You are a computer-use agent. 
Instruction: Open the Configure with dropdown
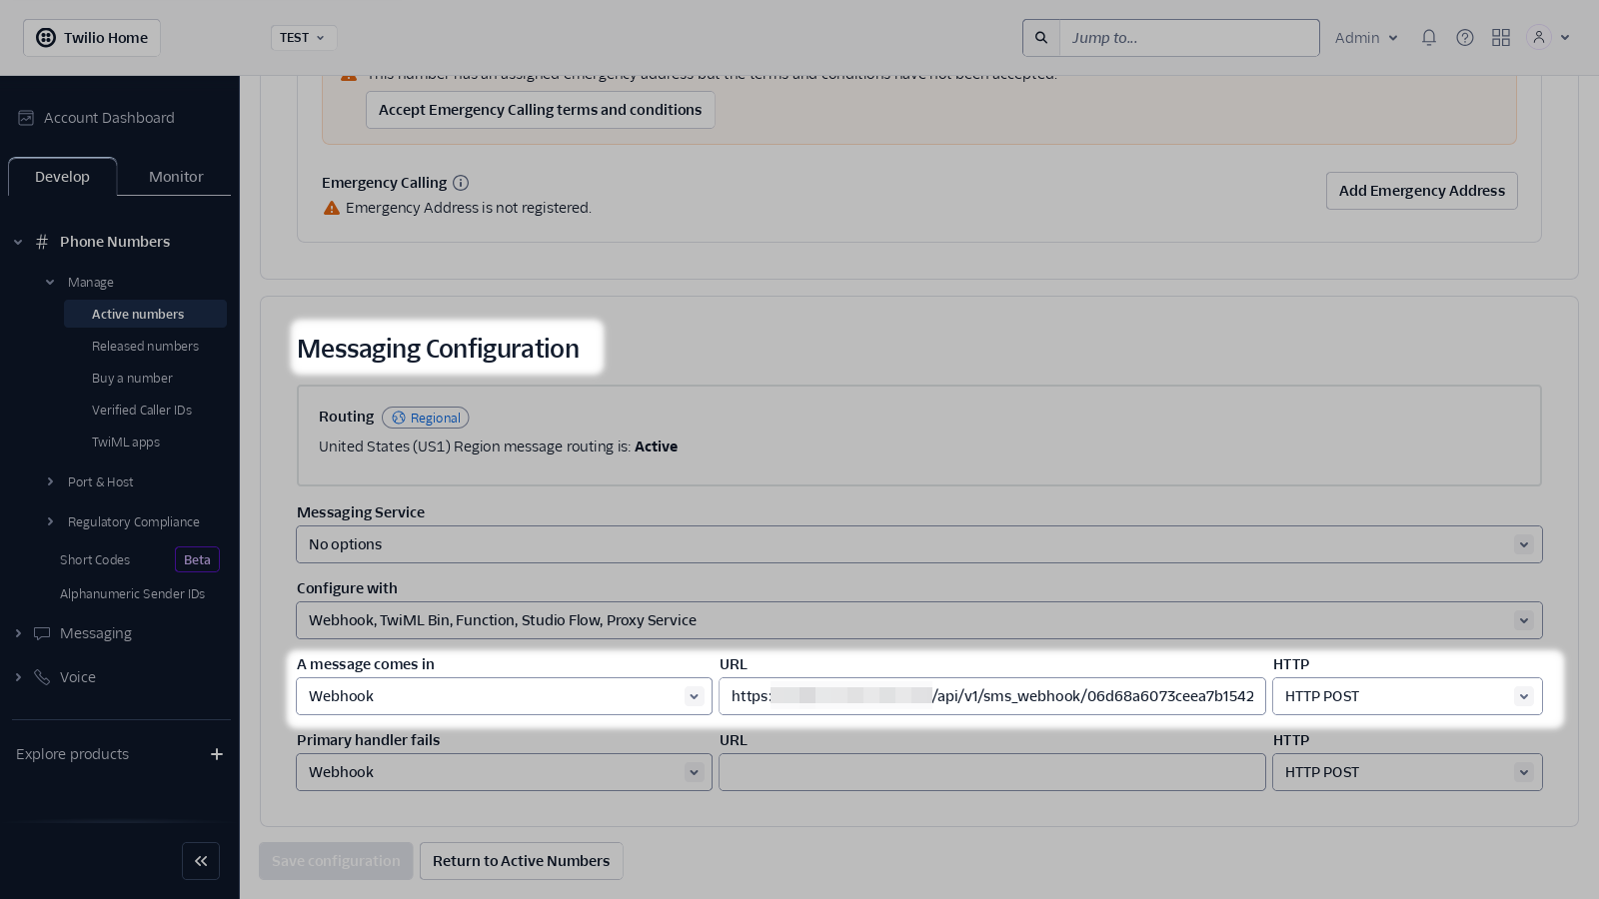coord(919,620)
